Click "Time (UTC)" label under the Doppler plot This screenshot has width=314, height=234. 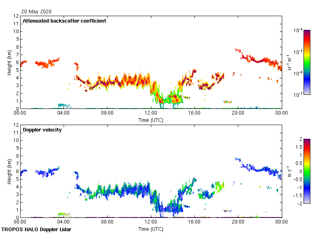point(151,229)
